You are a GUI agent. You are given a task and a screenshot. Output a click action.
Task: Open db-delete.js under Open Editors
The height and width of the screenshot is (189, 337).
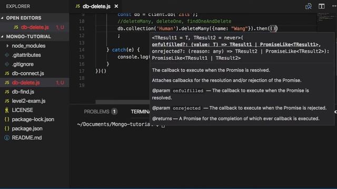(35, 27)
